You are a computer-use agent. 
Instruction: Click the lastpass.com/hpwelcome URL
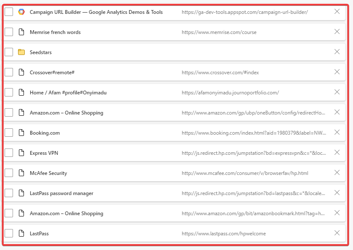pos(224,234)
